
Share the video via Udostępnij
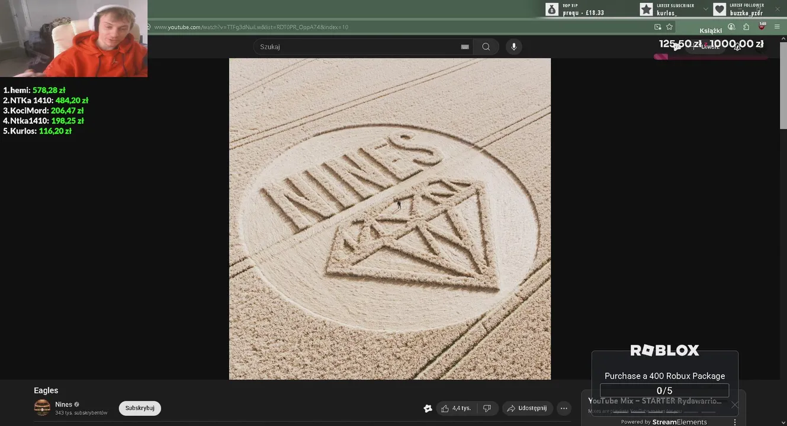(528, 408)
